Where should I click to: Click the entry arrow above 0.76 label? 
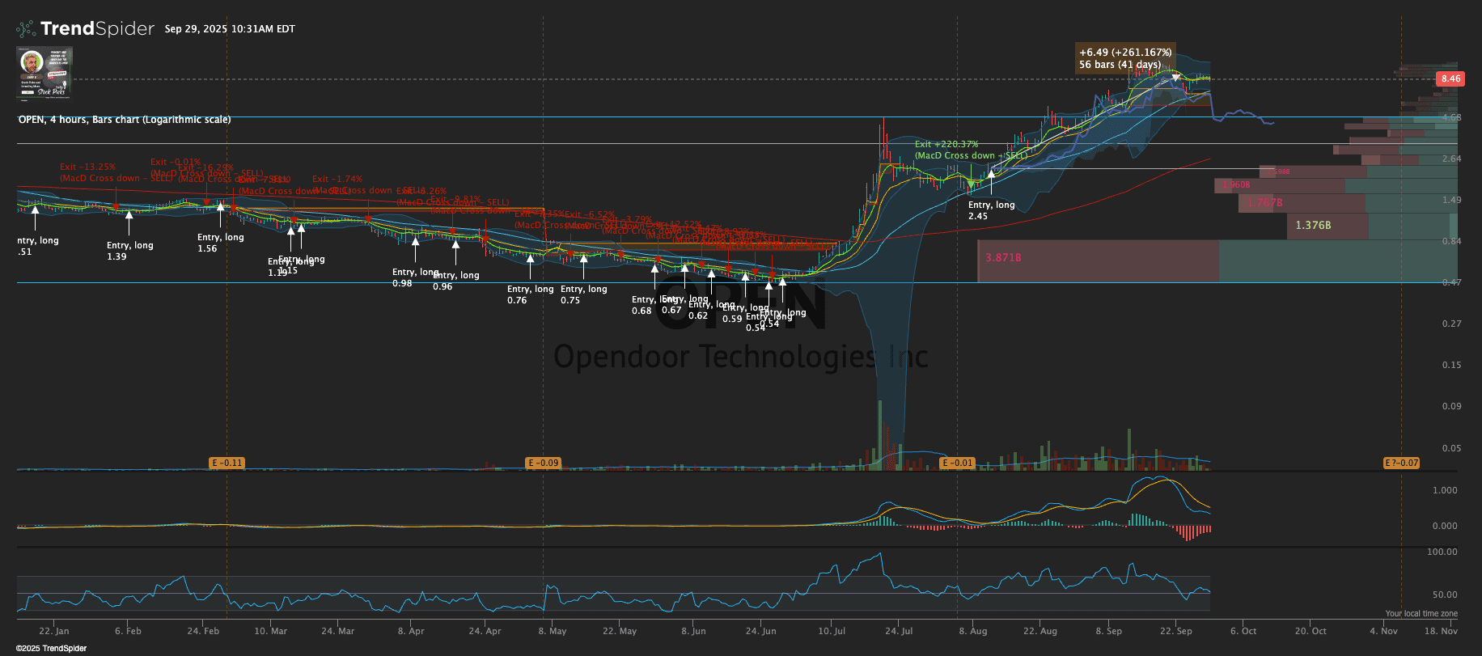point(531,259)
